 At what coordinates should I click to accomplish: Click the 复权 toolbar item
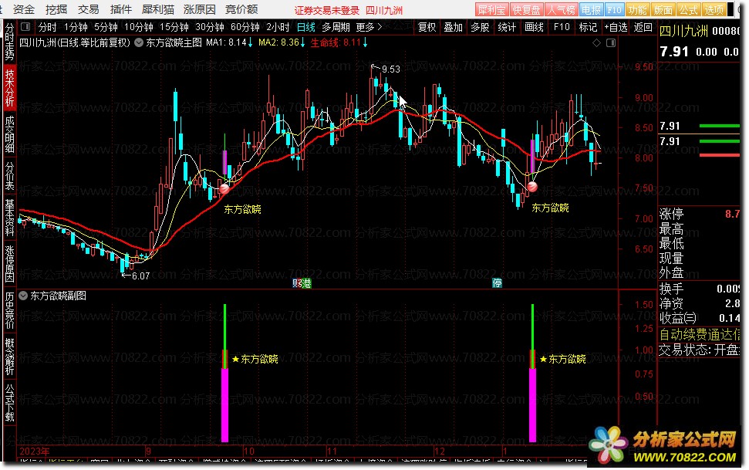point(427,27)
